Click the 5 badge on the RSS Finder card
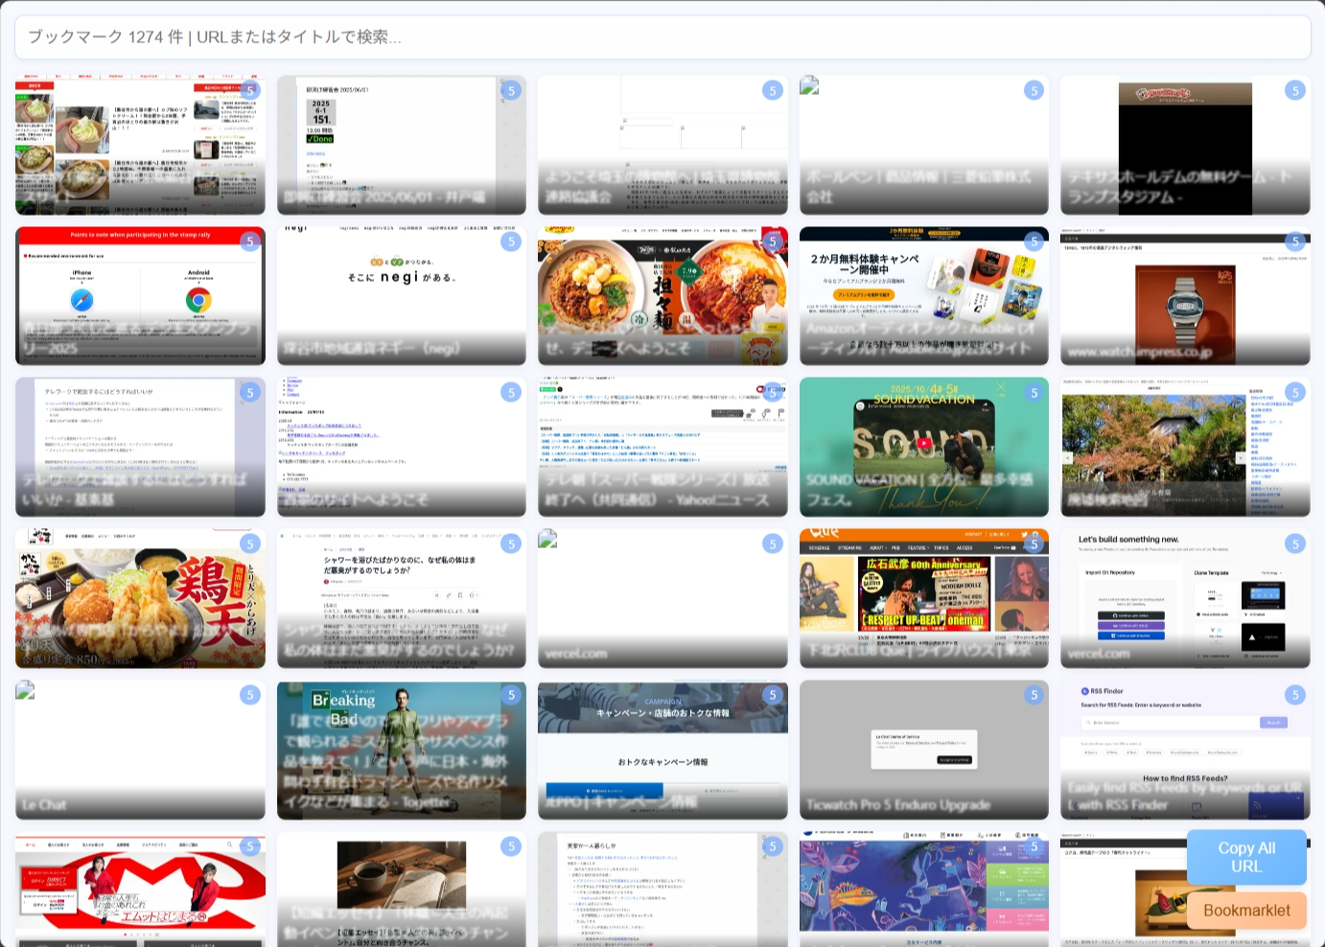1325x947 pixels. pos(1295,695)
